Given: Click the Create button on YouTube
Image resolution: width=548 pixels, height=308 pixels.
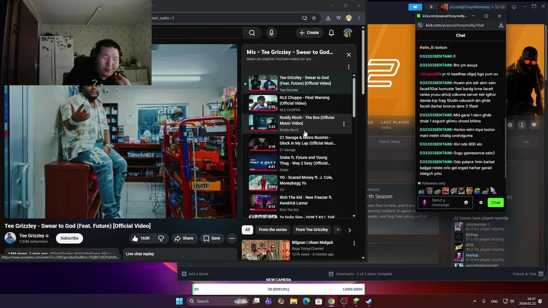Looking at the screenshot, I should click(x=309, y=33).
